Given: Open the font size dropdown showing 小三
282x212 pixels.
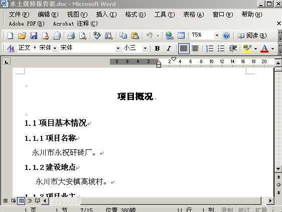Looking at the screenshot, I should (x=145, y=48).
